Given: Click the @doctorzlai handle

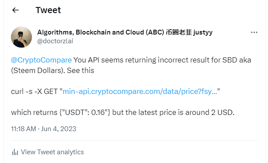Looking at the screenshot, I should tap(55, 41).
